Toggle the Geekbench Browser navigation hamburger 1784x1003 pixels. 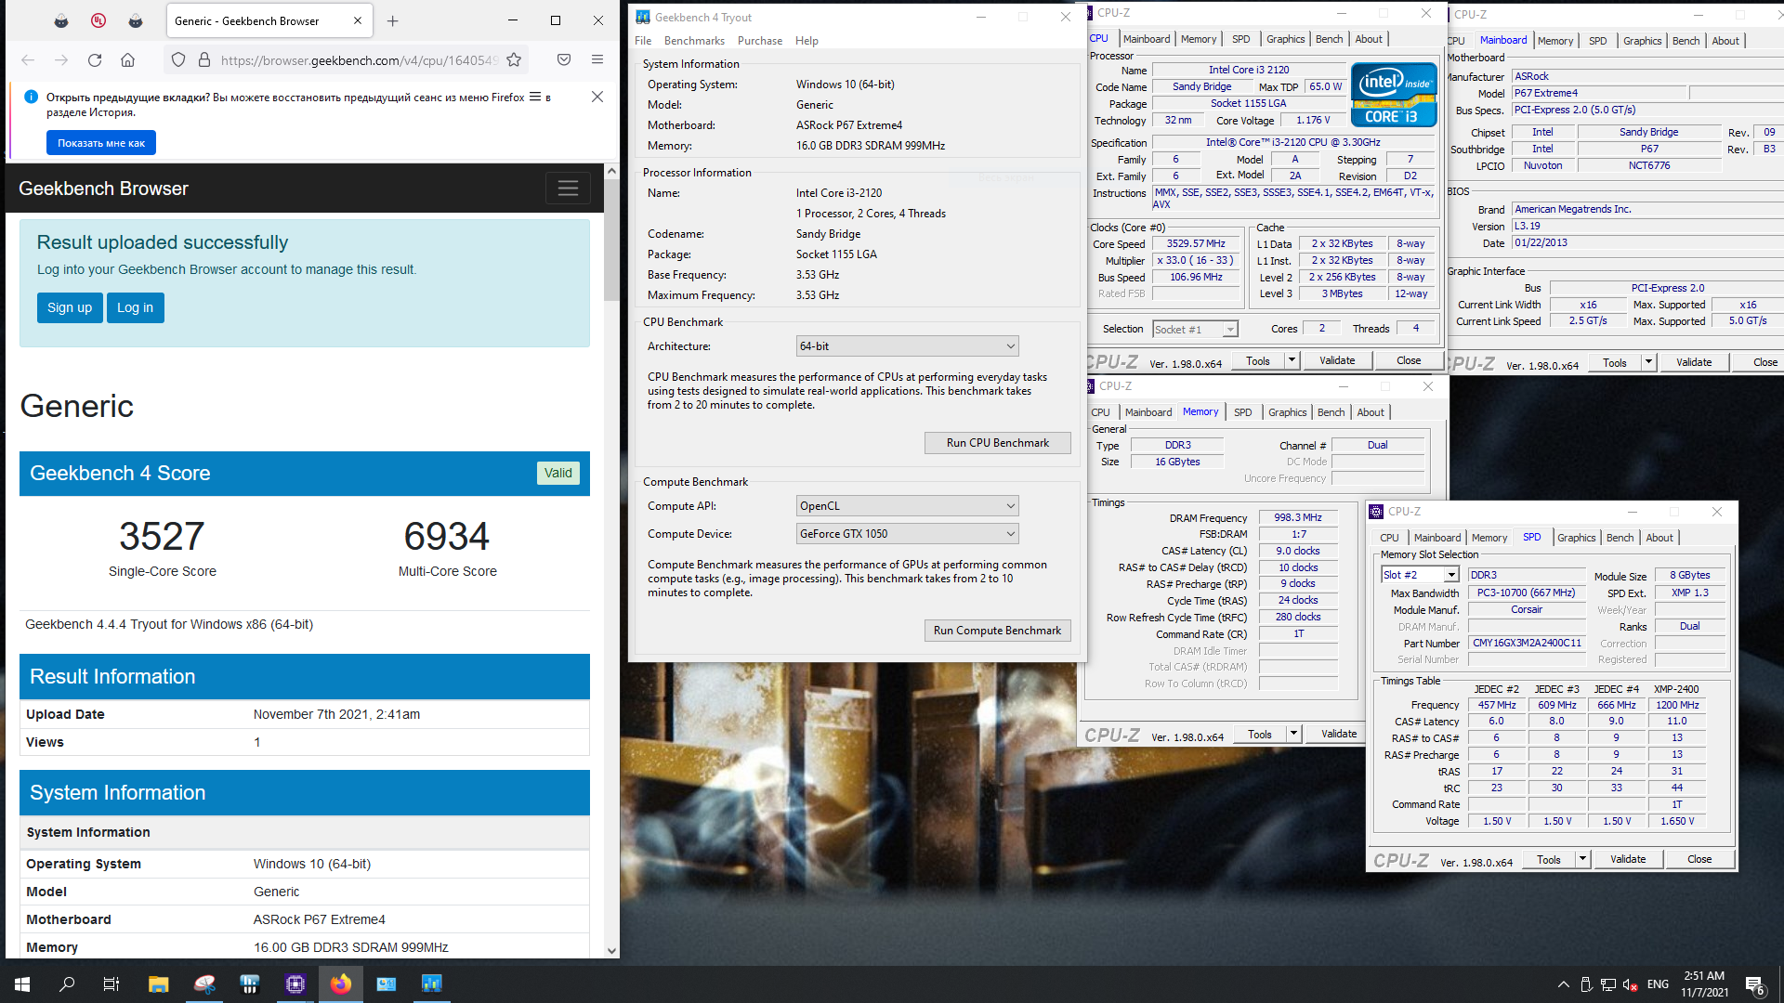point(568,188)
